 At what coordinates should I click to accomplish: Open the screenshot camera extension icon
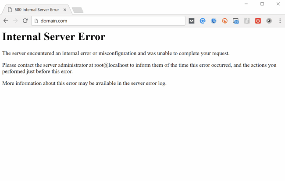[235, 21]
